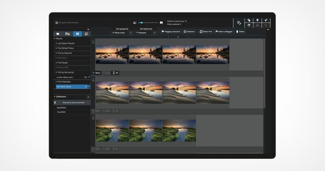The width and height of the screenshot is (325, 171).
Task: Remove the 'a surfer riding a wave' search result
Action: 89,77
